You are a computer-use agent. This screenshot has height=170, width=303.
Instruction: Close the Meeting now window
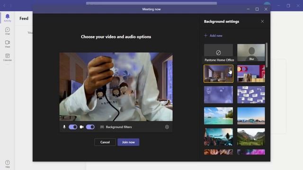[266, 9]
